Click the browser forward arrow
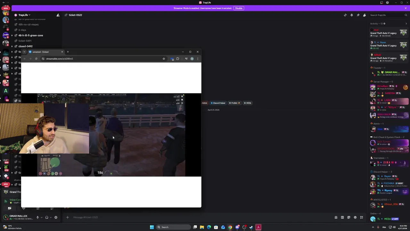This screenshot has width=410, height=231. click(30, 59)
